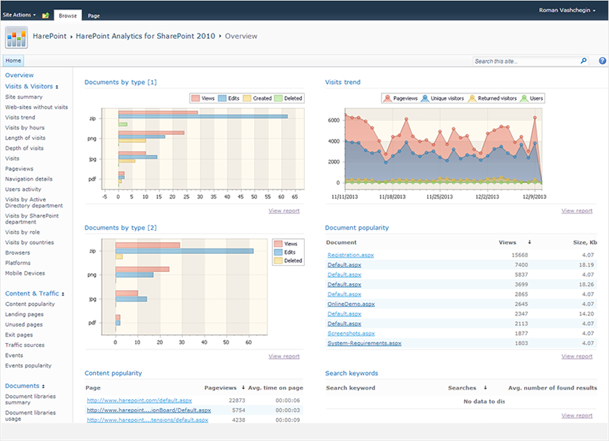The width and height of the screenshot is (609, 441).
Task: Click the HarePoint Analytics site logo icon
Action: click(16, 38)
